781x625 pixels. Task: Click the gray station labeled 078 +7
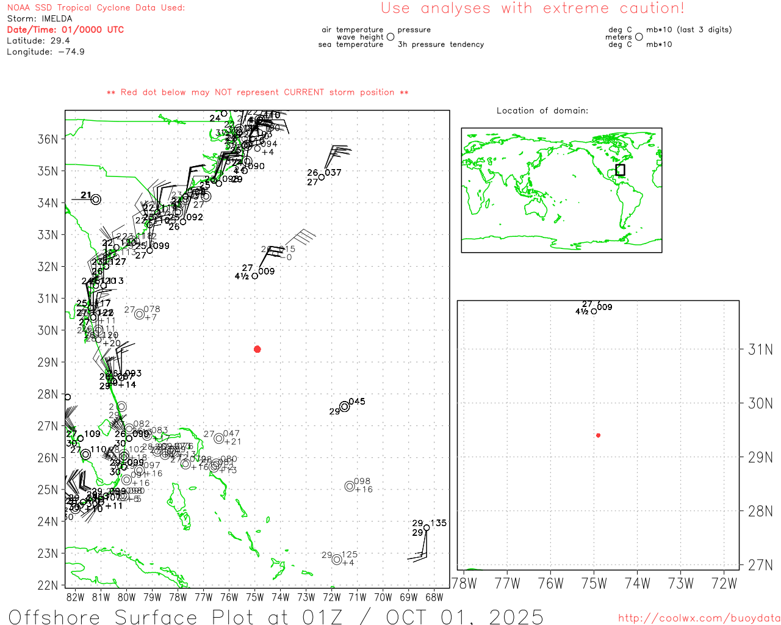140,314
